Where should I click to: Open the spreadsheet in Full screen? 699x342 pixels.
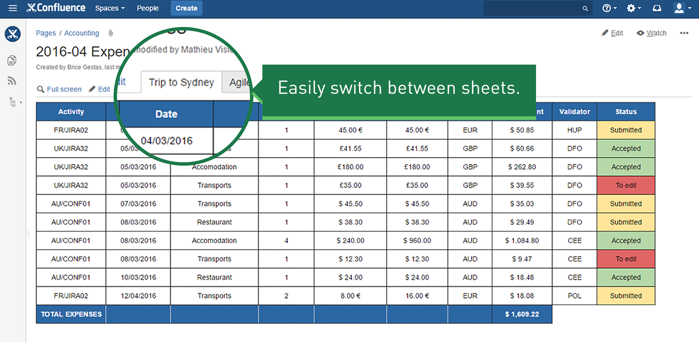[x=59, y=89]
